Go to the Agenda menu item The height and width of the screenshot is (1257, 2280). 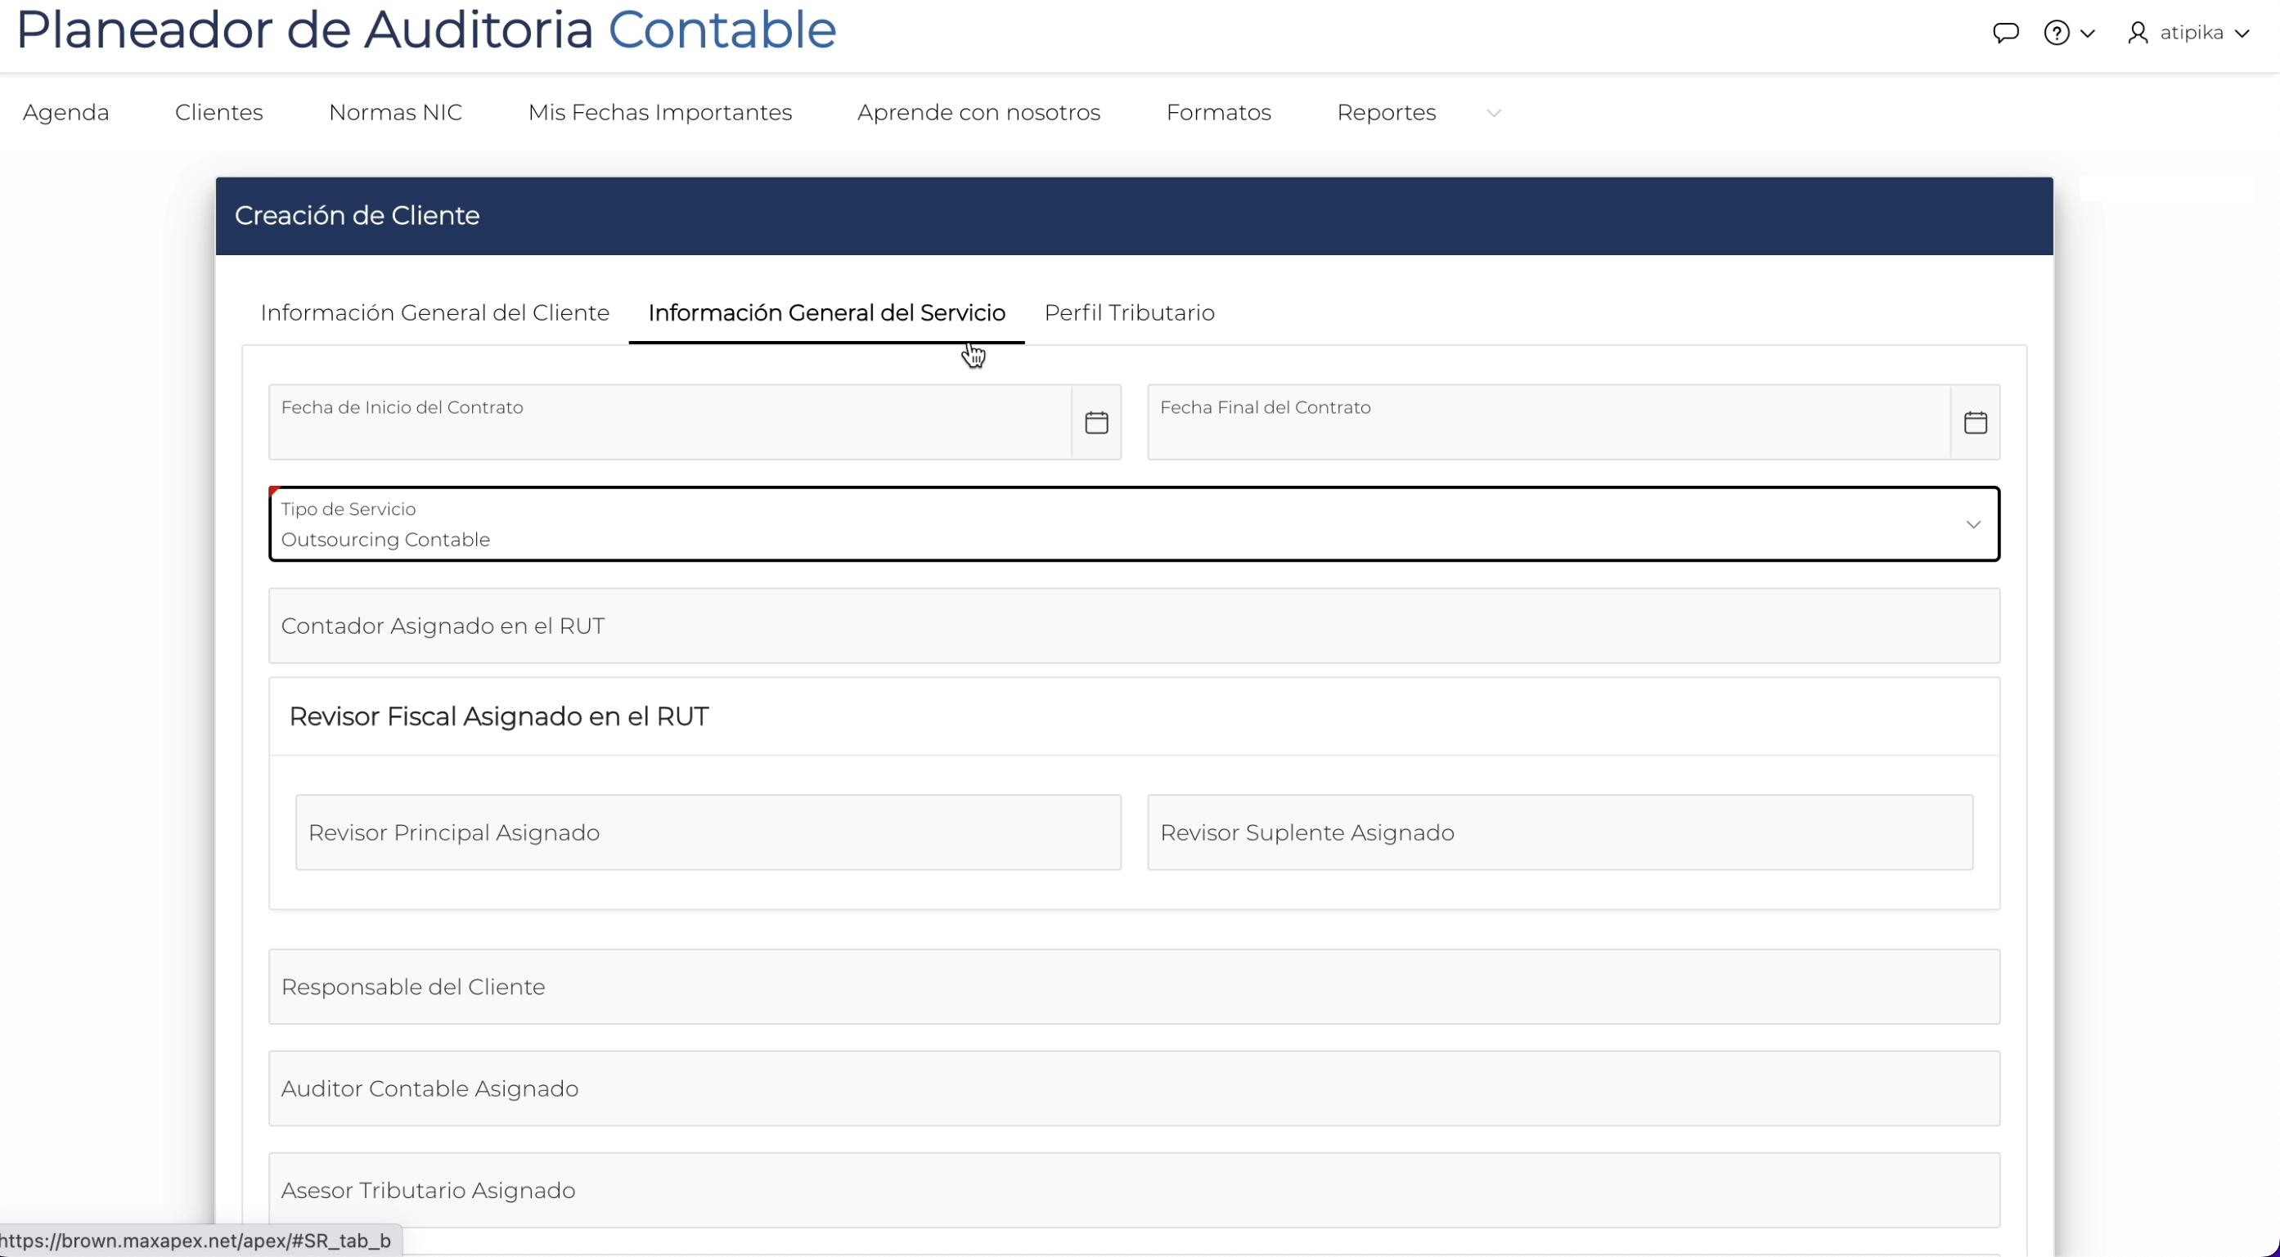click(x=66, y=112)
